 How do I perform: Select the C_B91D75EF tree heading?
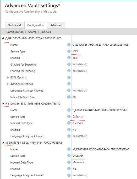tap(33, 38)
